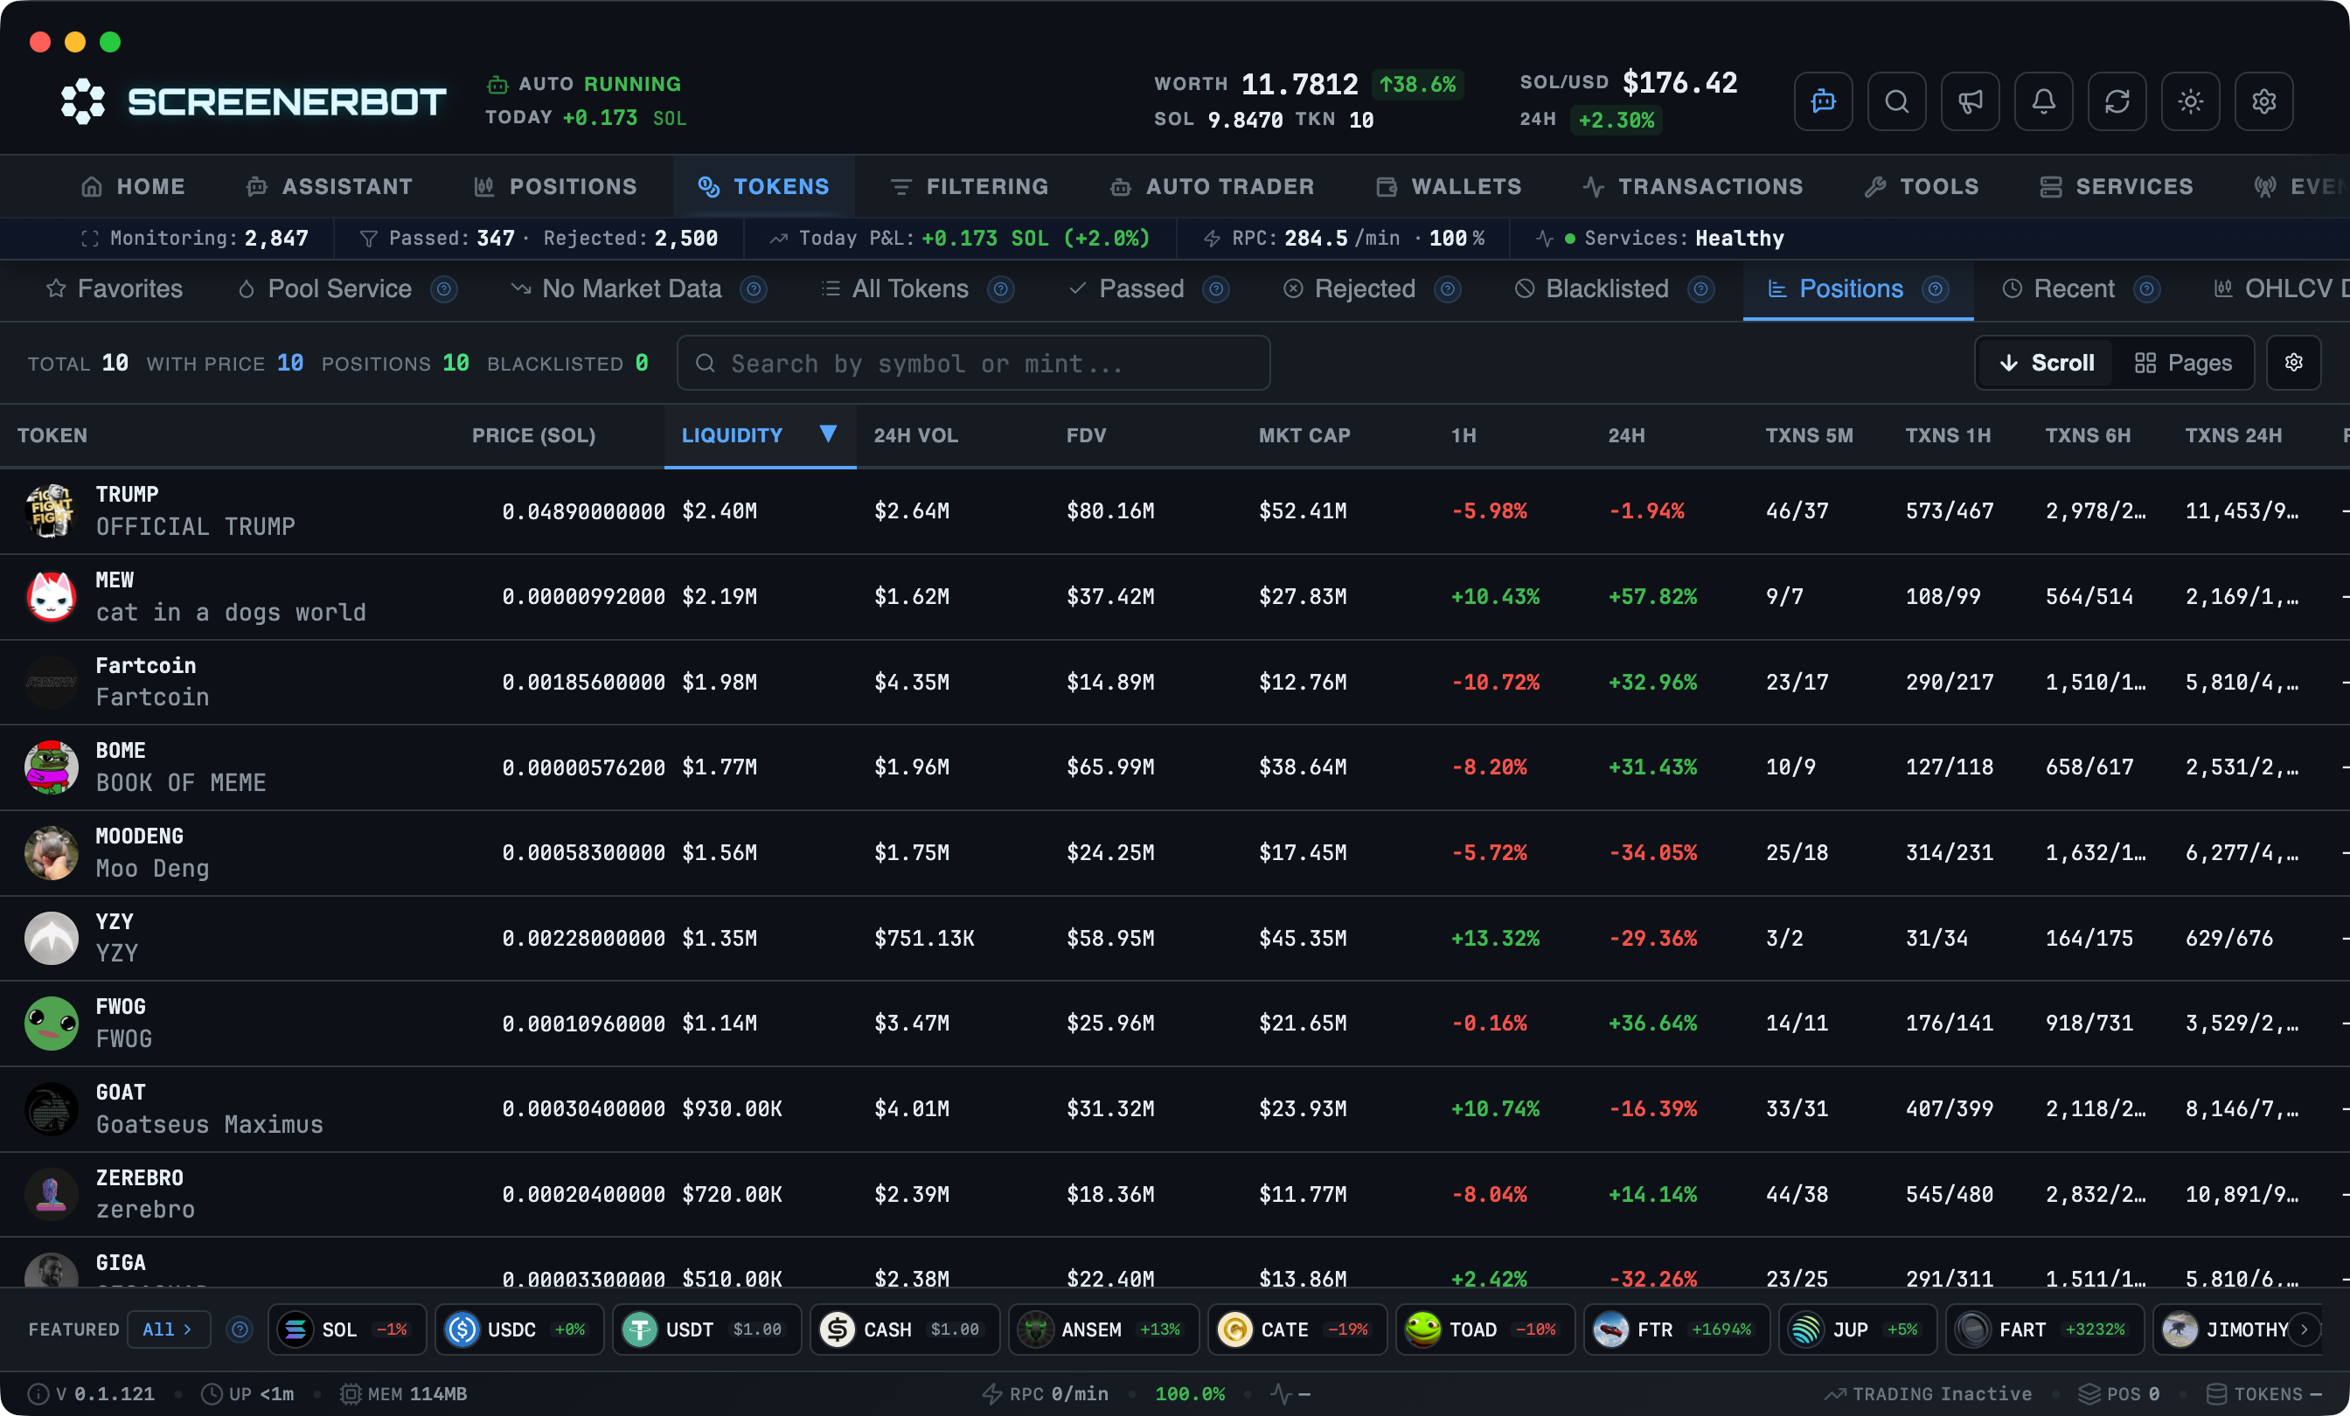2350x1416 pixels.
Task: Select the USDC featured ticker chip
Action: (x=518, y=1329)
